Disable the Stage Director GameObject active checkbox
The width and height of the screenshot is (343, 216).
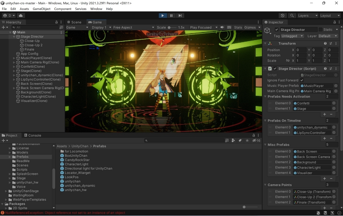[x=276, y=30]
